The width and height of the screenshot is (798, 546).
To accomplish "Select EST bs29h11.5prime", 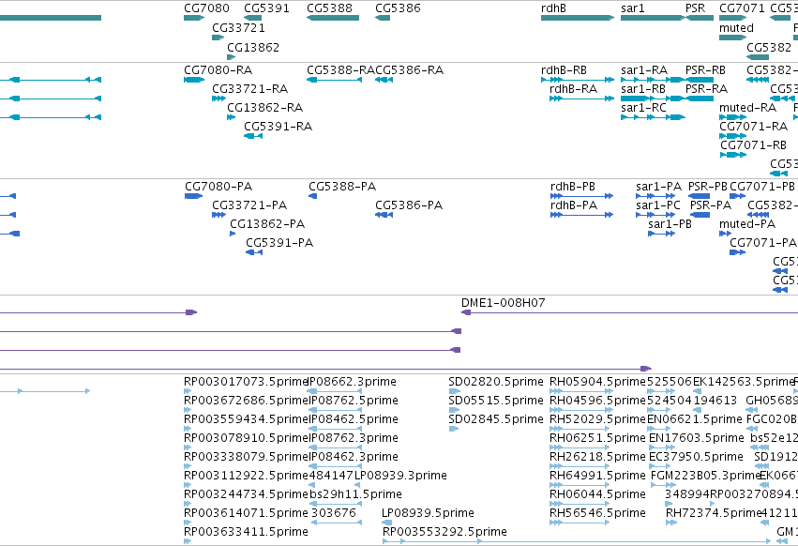I will [355, 494].
